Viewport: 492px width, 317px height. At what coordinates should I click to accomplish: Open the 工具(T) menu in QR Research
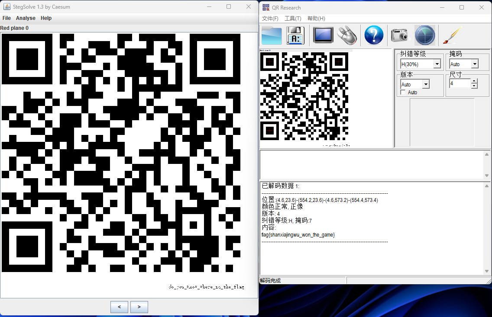point(293,19)
